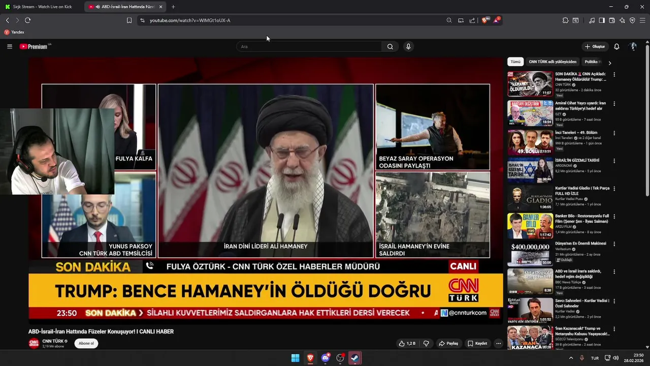The image size is (650, 366).
Task: Open zoom control in address bar
Action: [449, 20]
